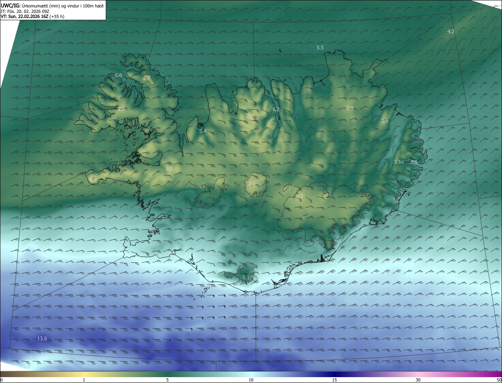502x383 pixels.
Task: Click the pink colorbar segment above 30
Action: pos(418,374)
